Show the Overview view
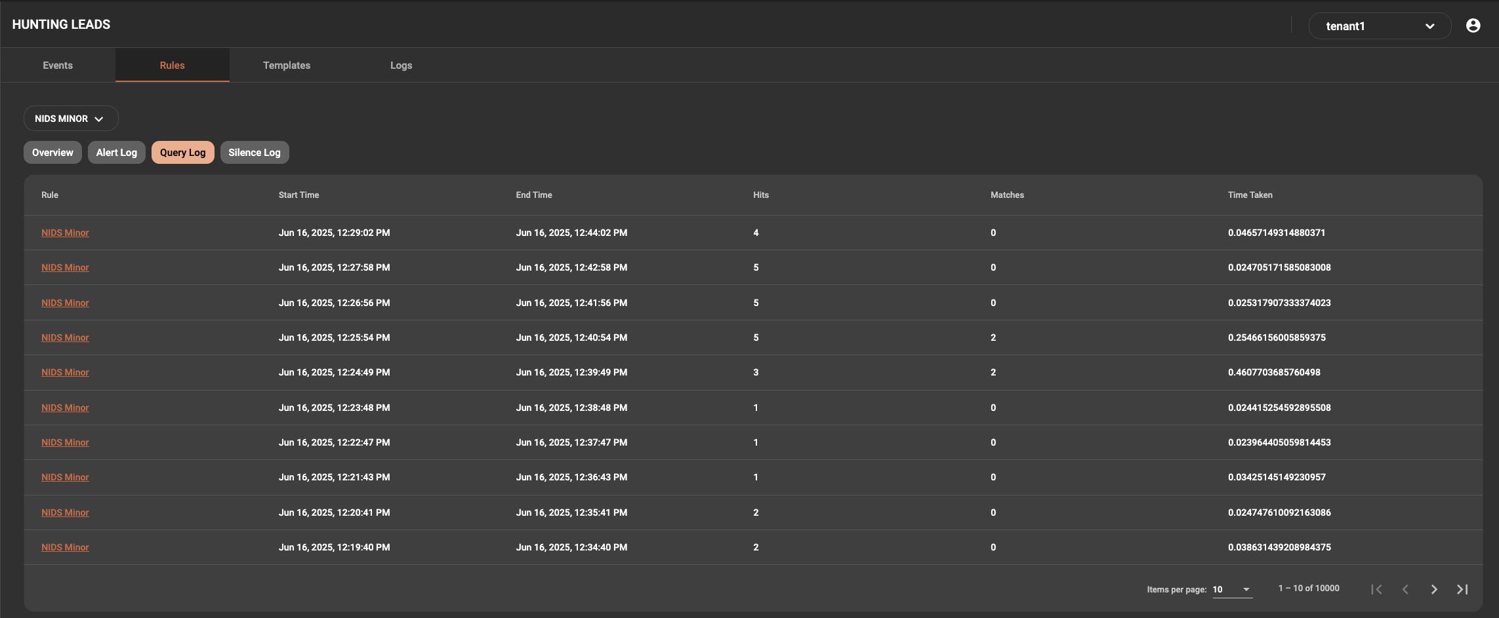1499x618 pixels. 52,153
